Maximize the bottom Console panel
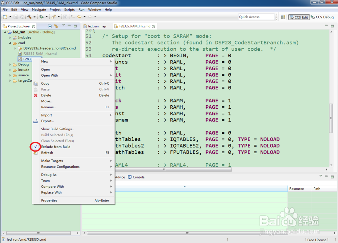The width and height of the screenshot is (338, 243). pos(332,177)
